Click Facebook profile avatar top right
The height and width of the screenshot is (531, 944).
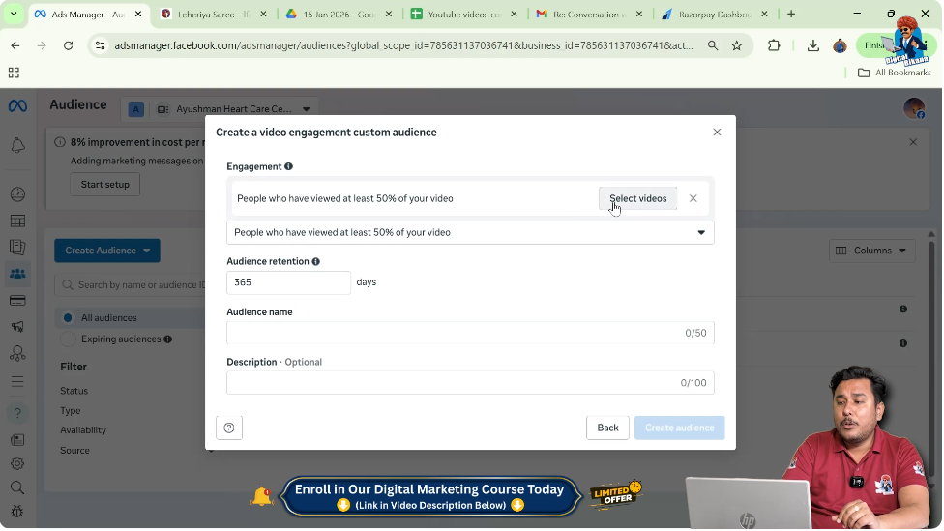click(914, 109)
